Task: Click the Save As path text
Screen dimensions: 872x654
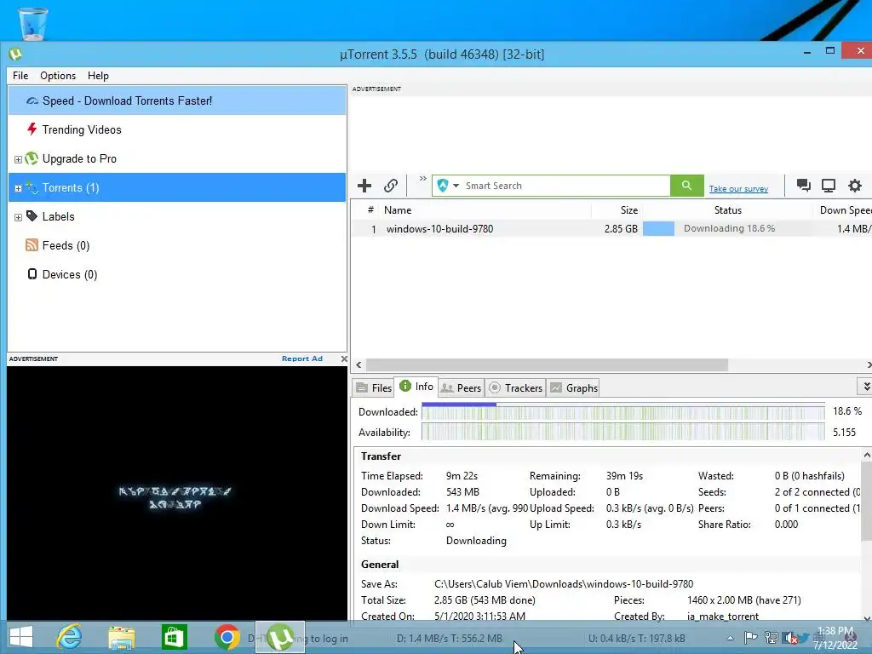Action: pyautogui.click(x=564, y=584)
